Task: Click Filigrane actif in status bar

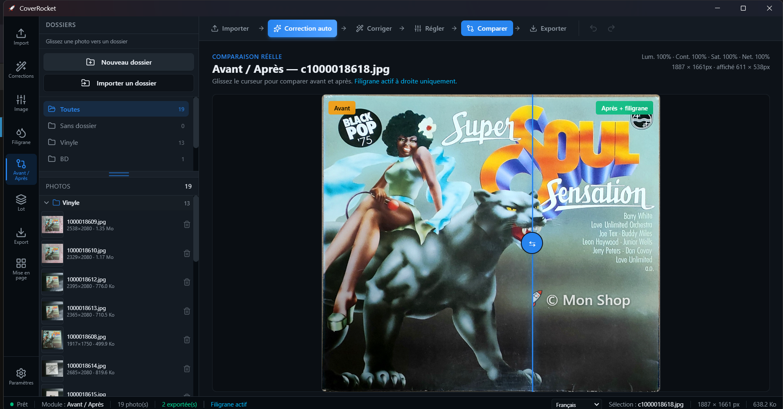Action: pyautogui.click(x=229, y=404)
